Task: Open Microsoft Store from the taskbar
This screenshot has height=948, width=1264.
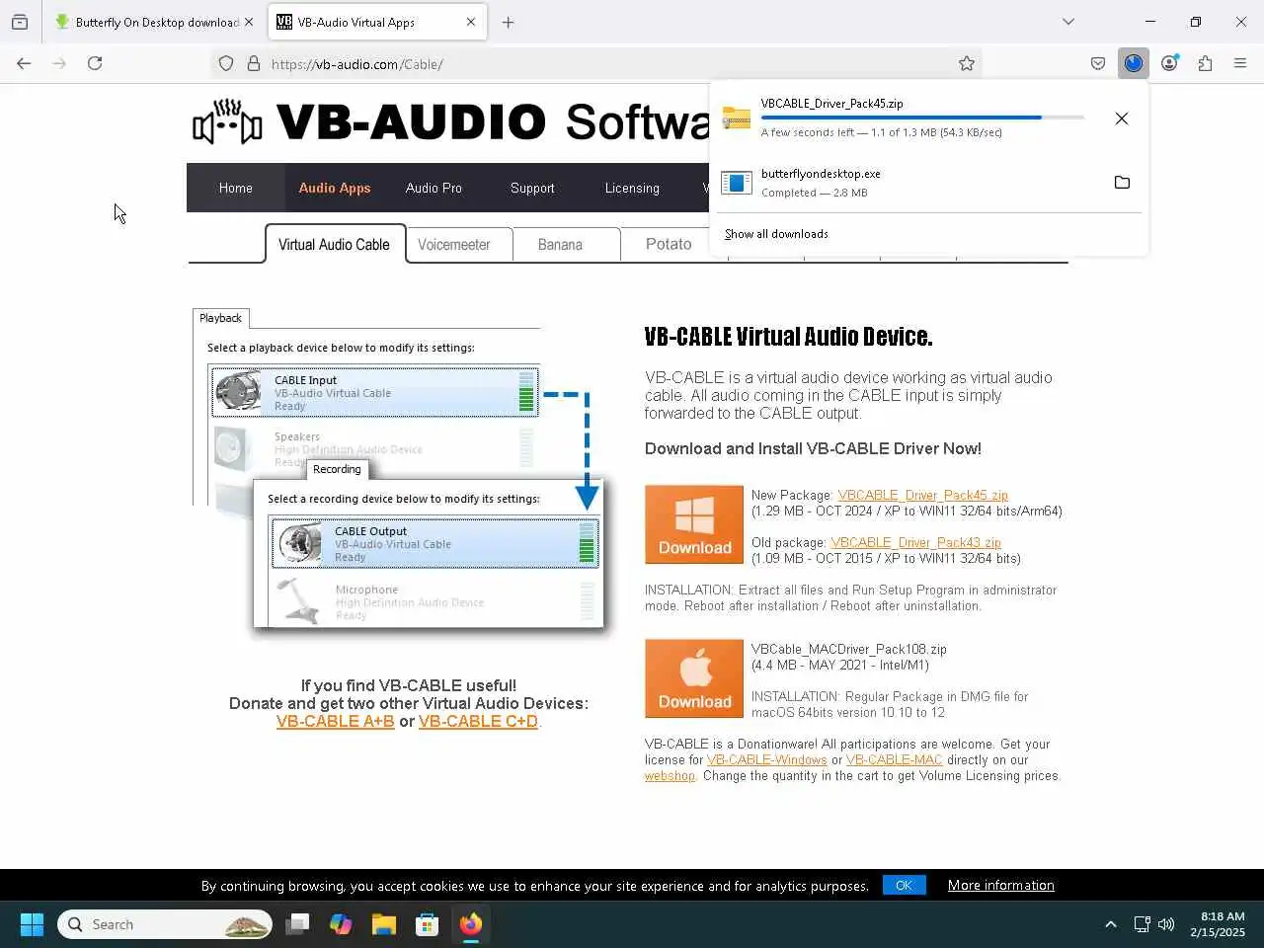Action: [x=428, y=924]
